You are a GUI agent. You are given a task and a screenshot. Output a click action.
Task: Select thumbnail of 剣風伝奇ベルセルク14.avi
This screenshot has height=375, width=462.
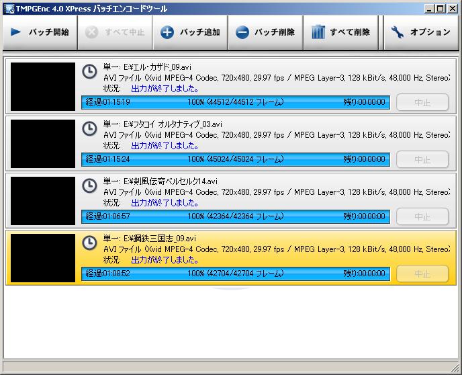(43, 201)
